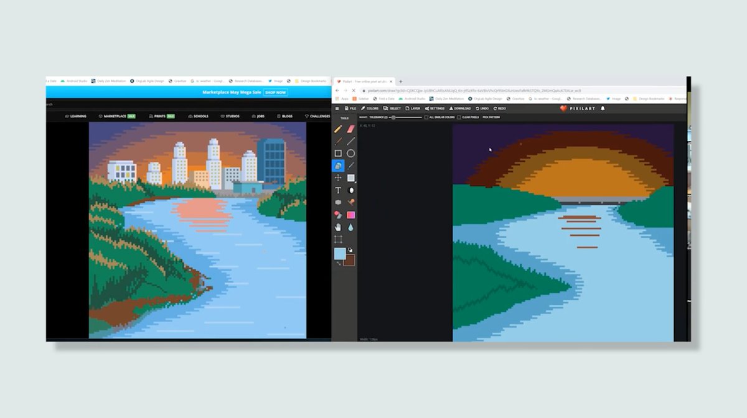This screenshot has height=418, width=747.
Task: Open the Schools link in left window
Action: click(x=198, y=116)
